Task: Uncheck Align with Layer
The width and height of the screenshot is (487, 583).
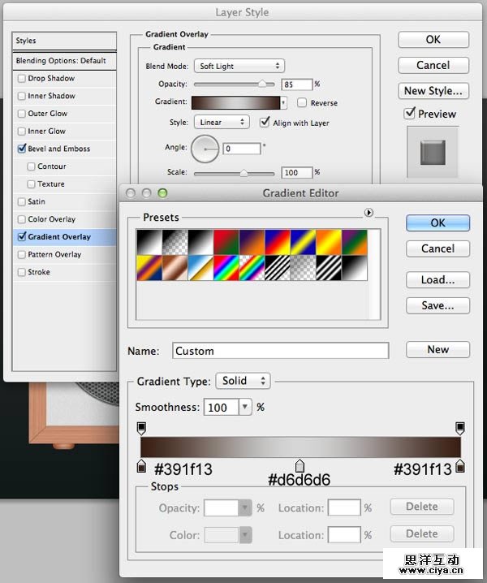Action: 265,123
